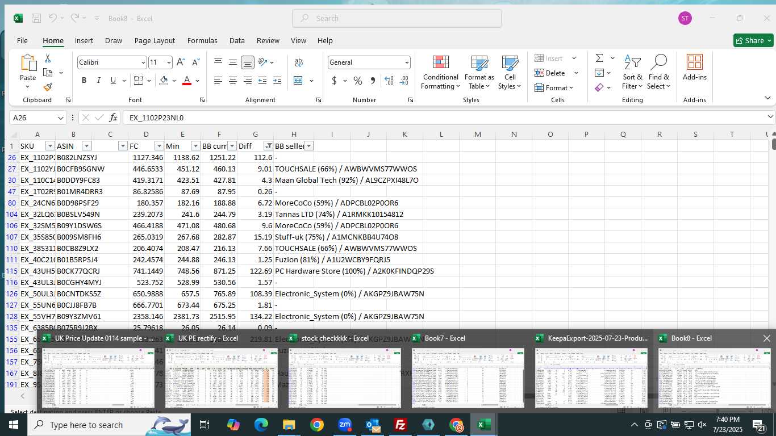The width and height of the screenshot is (776, 436).
Task: Toggle Bold formatting
Action: coord(84,81)
